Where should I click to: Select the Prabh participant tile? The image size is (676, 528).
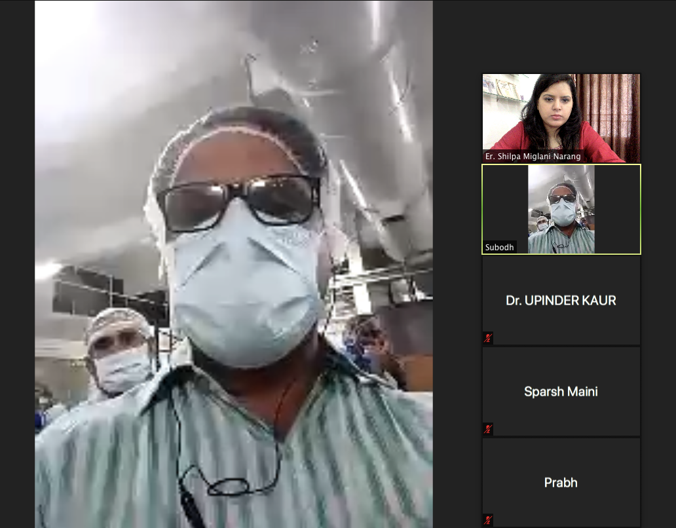(x=561, y=482)
